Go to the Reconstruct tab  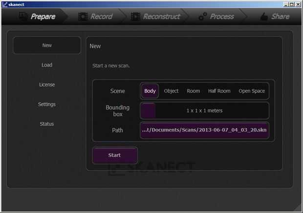pyautogui.click(x=155, y=17)
